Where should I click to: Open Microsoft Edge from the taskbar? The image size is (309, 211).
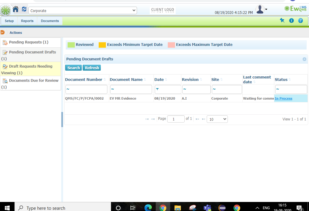[x=148, y=208]
